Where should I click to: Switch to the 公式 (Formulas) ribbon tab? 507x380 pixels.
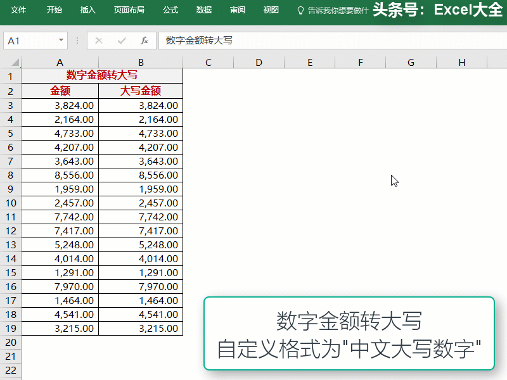click(x=170, y=9)
